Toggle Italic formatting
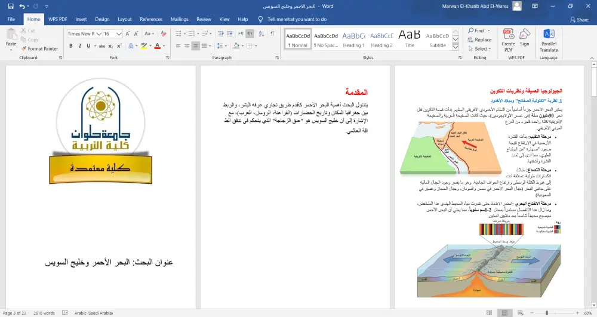The height and width of the screenshot is (317, 597). coord(79,46)
